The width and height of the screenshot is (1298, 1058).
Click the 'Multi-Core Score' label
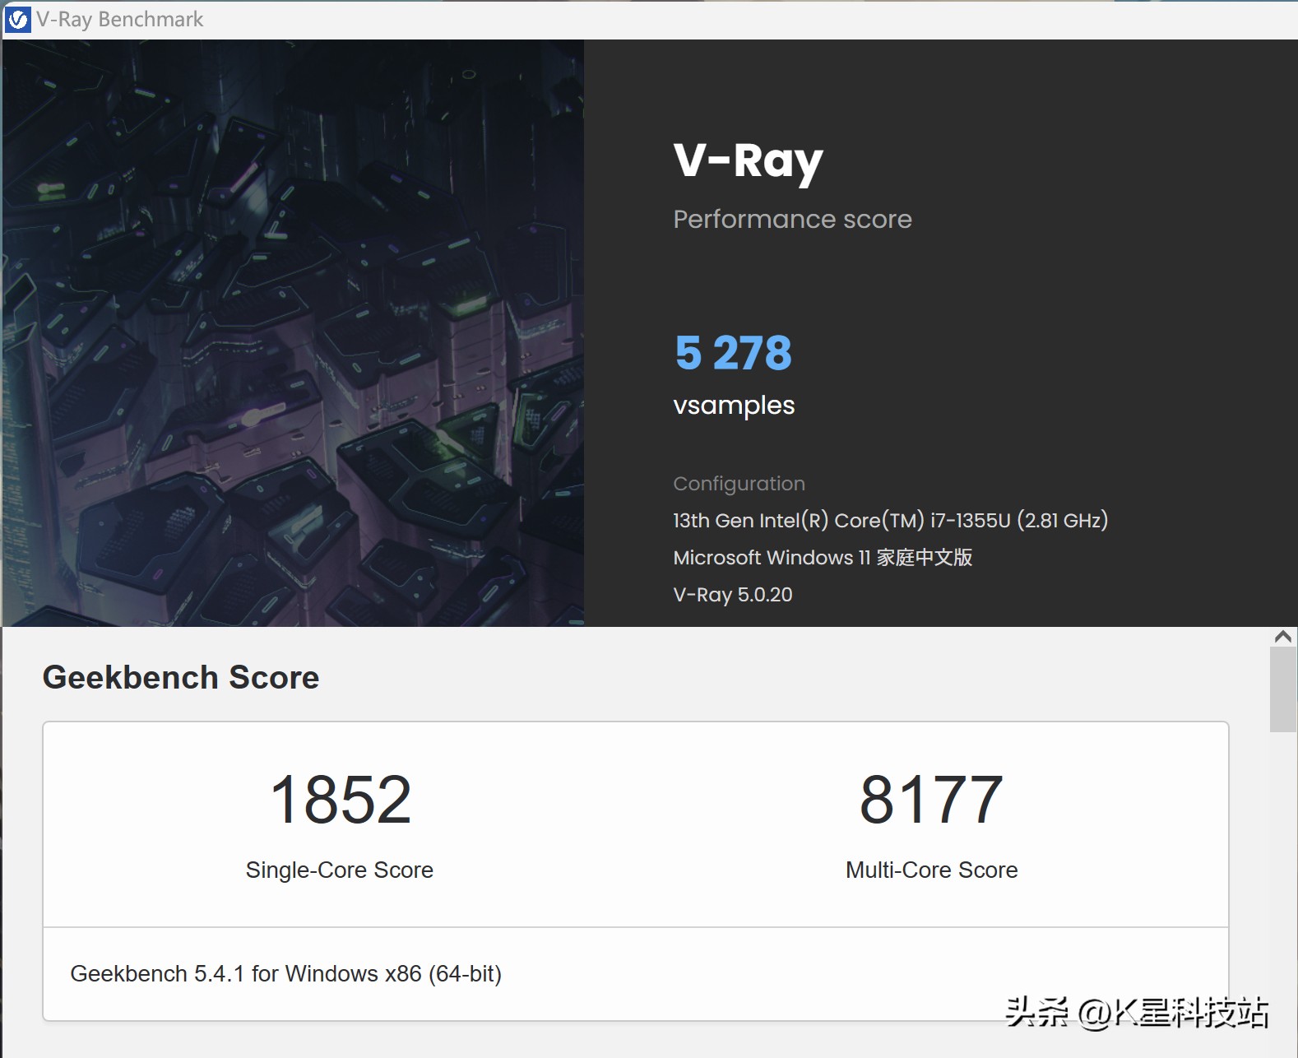point(932,870)
